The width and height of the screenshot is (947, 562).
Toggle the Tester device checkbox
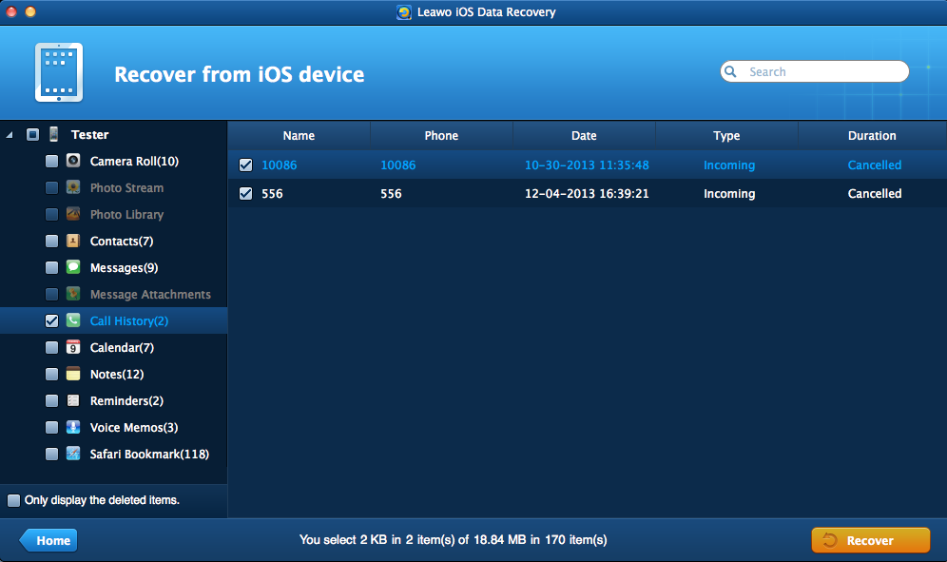(32, 134)
